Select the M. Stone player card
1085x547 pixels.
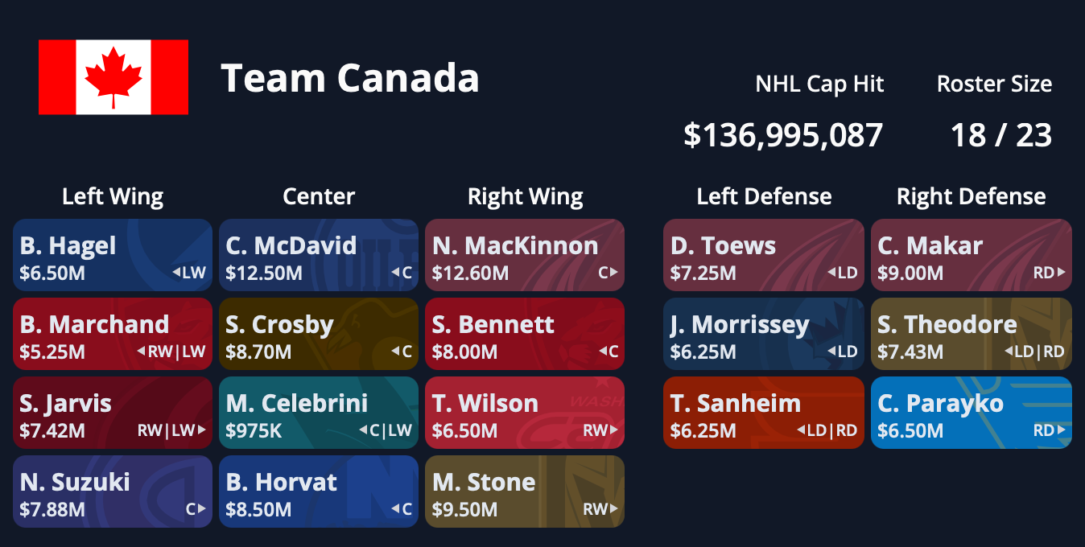click(524, 491)
